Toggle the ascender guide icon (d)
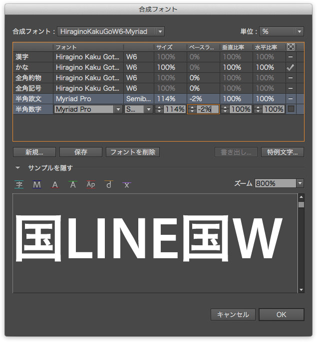This screenshot has width=317, height=342. pos(109,185)
